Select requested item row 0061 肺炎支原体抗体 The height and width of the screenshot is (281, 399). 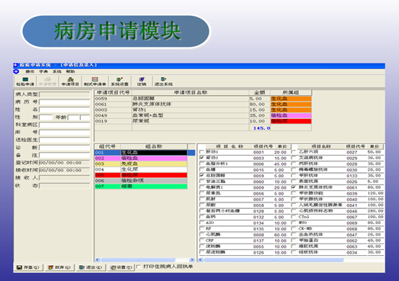(203, 104)
